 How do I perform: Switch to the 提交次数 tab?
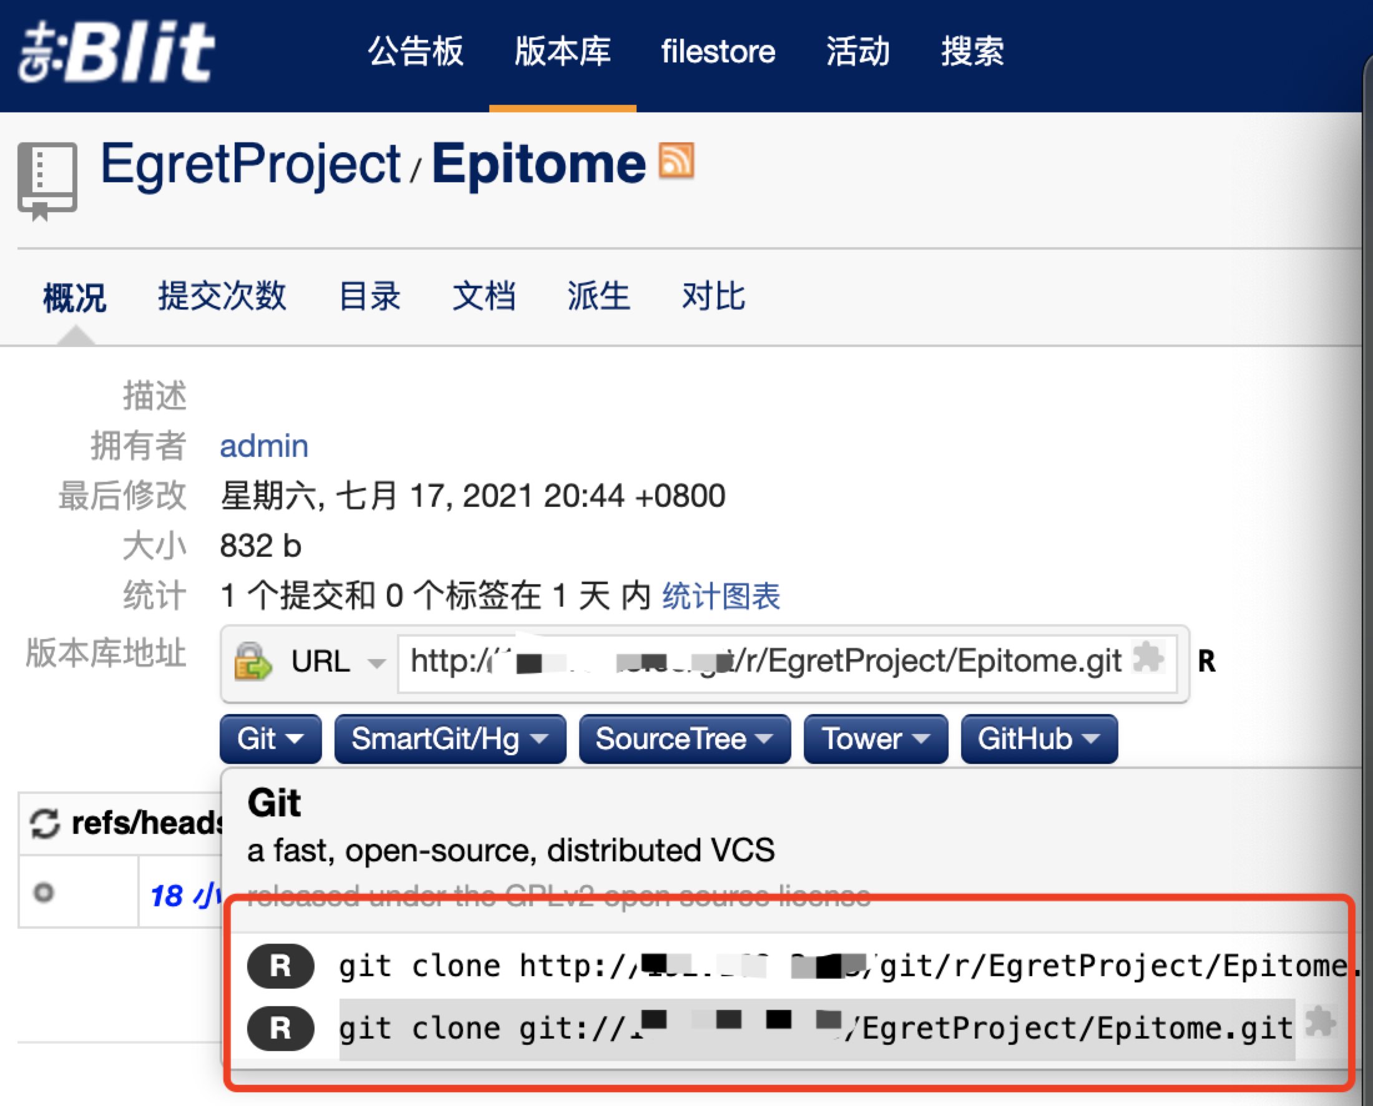click(222, 297)
